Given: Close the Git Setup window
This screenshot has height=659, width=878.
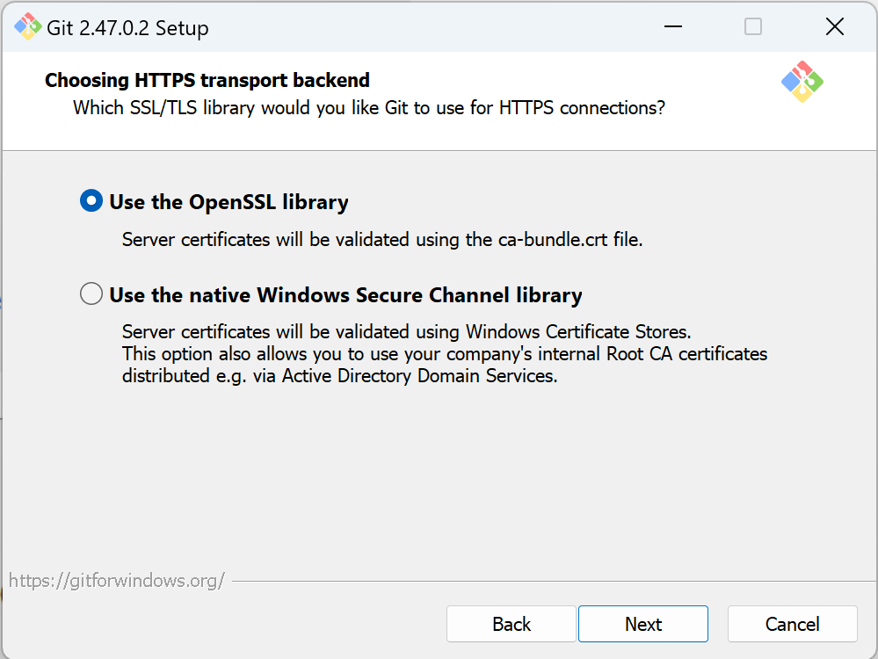Looking at the screenshot, I should [834, 26].
